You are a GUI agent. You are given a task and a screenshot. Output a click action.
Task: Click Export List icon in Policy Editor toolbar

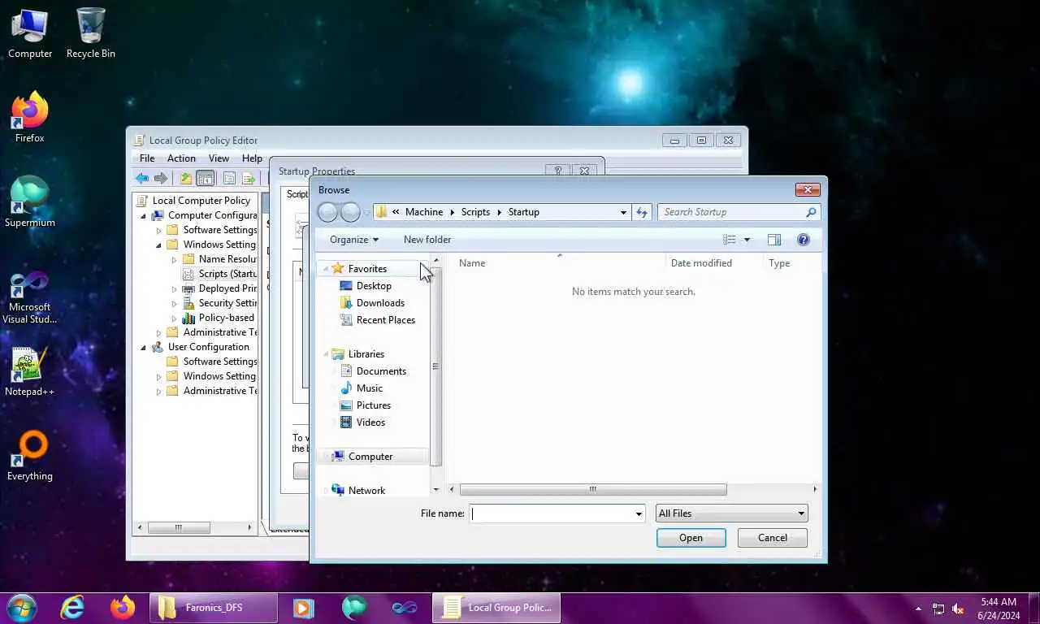249,179
